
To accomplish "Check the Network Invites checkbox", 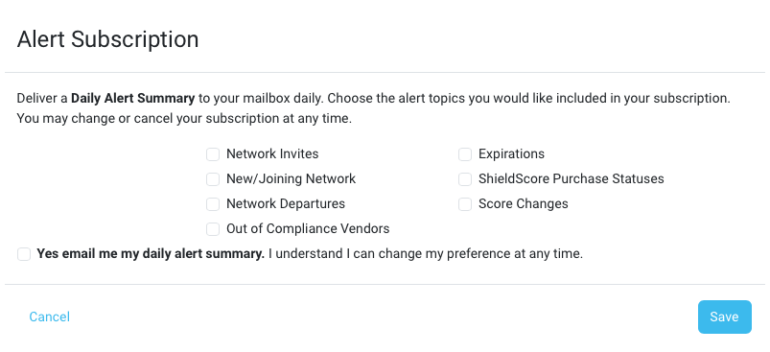I will pyautogui.click(x=213, y=154).
